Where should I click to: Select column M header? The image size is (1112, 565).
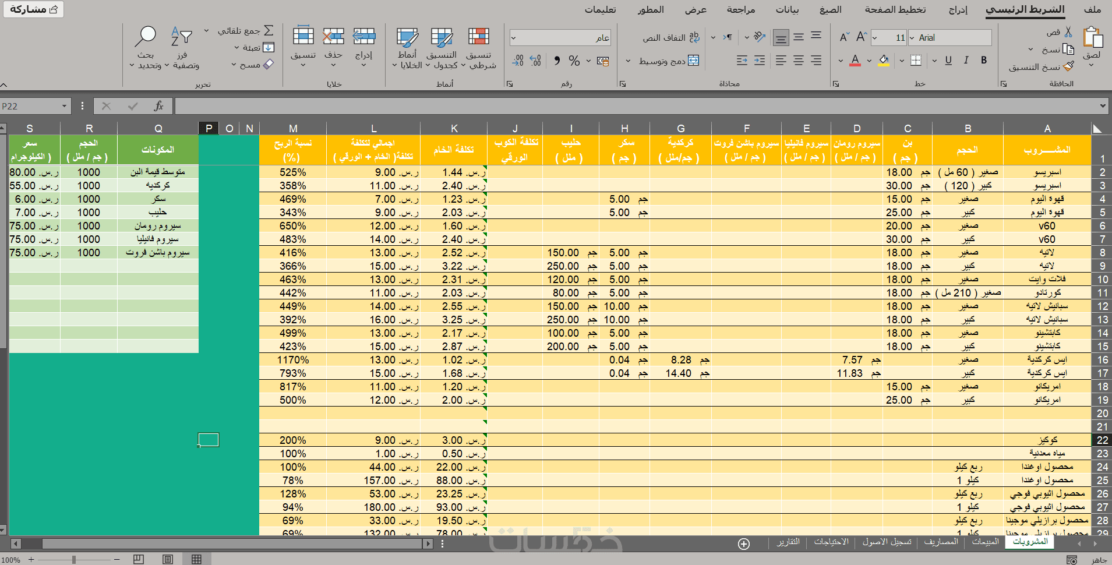(293, 129)
